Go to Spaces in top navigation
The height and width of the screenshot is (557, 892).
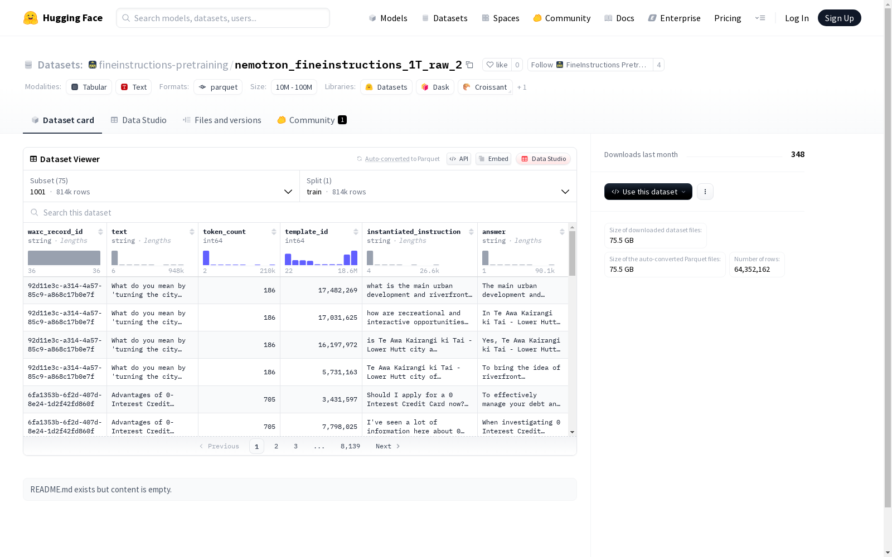[x=501, y=18]
